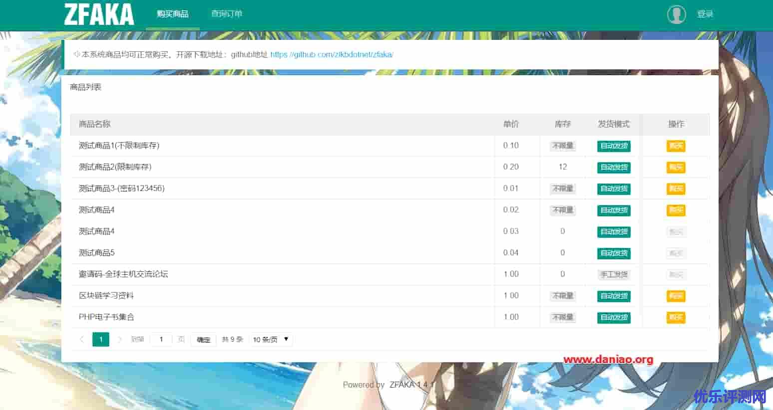Click 手工发货 tag of 邀请码 row

tap(614, 274)
